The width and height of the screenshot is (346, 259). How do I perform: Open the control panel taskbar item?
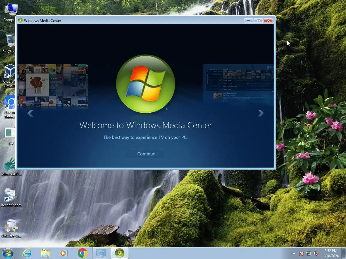pos(101,253)
